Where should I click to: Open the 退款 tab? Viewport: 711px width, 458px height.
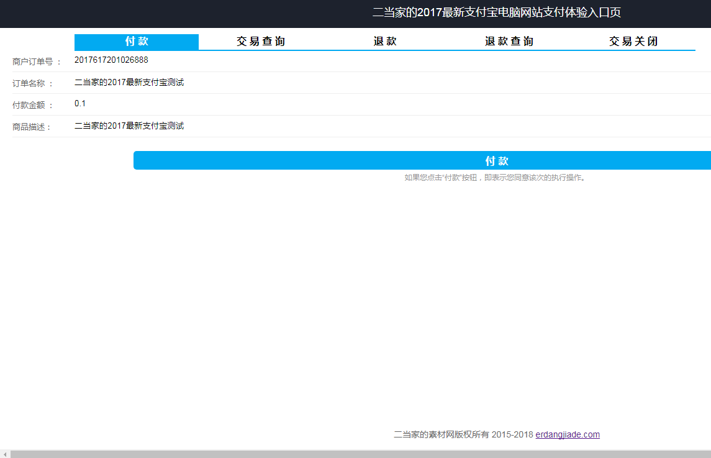tap(385, 42)
